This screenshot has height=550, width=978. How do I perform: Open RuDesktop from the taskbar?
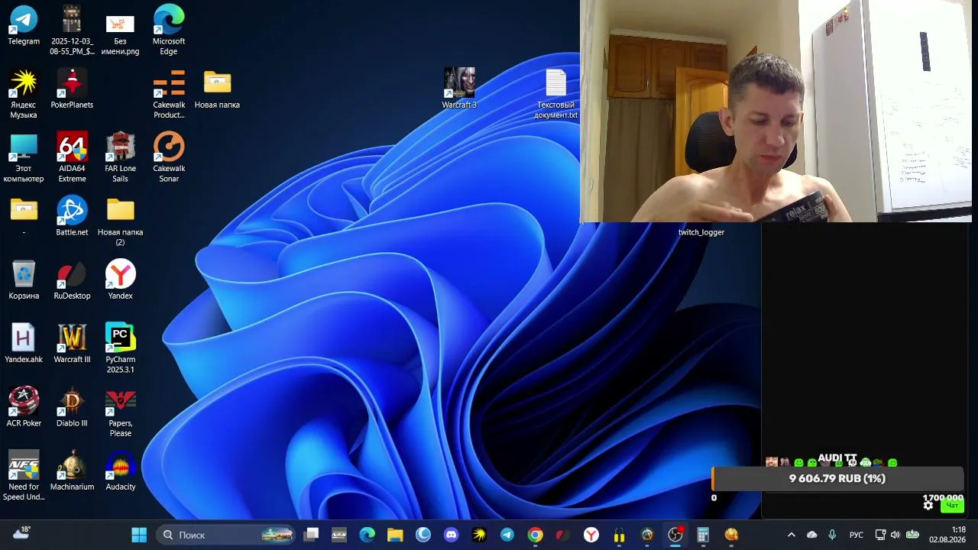[563, 535]
